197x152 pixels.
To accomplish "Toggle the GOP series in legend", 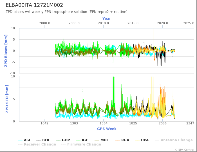I will (x=63, y=140).
